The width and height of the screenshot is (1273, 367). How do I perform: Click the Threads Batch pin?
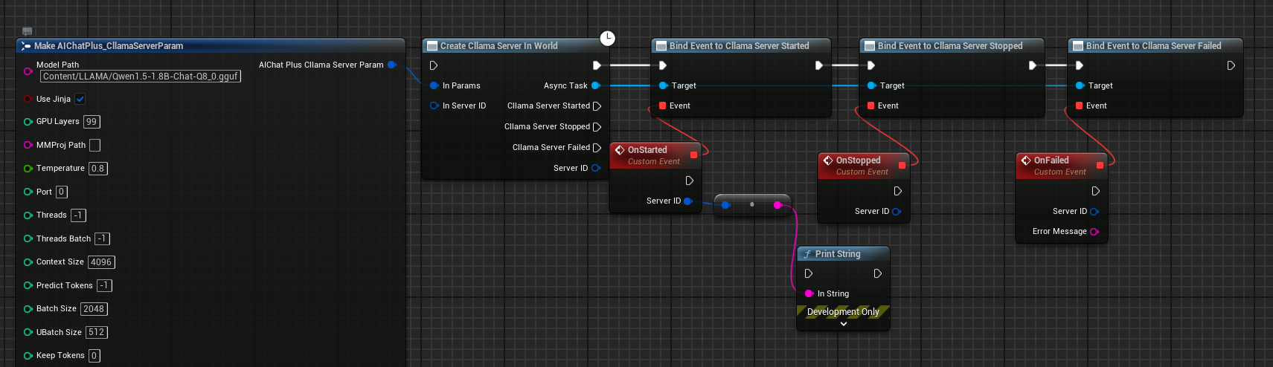tap(28, 238)
